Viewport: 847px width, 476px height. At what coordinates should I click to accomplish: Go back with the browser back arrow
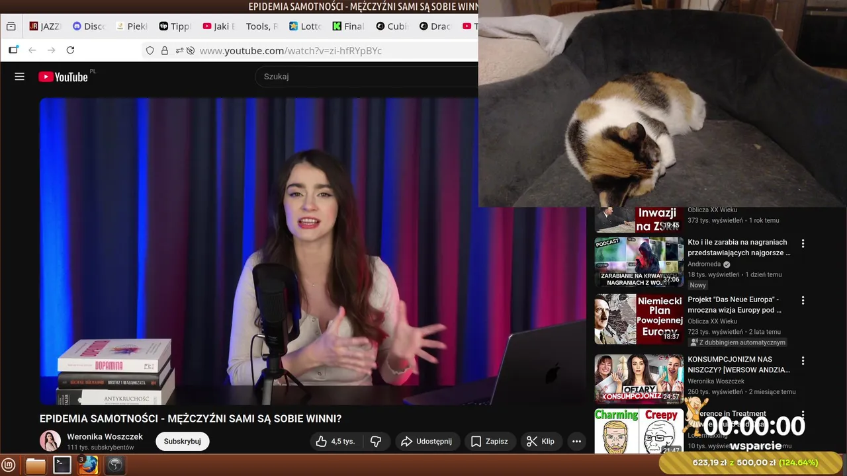32,50
